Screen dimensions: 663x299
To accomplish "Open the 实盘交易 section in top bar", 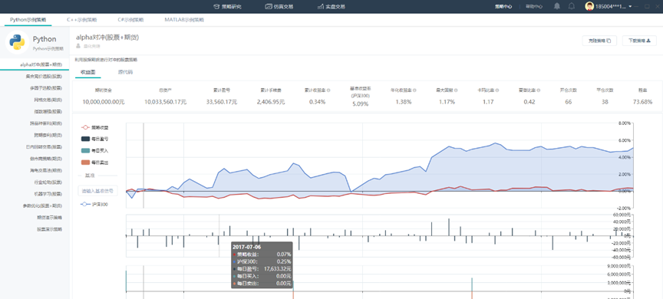I will pyautogui.click(x=331, y=7).
